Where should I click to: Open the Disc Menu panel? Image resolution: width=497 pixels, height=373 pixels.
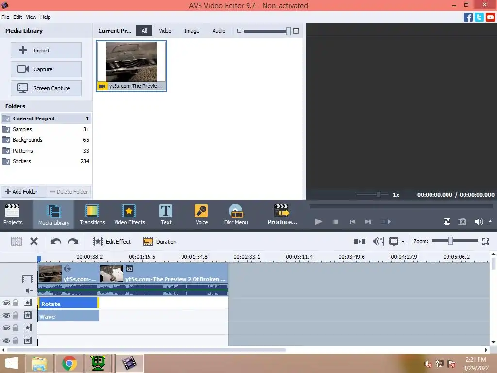click(x=236, y=214)
